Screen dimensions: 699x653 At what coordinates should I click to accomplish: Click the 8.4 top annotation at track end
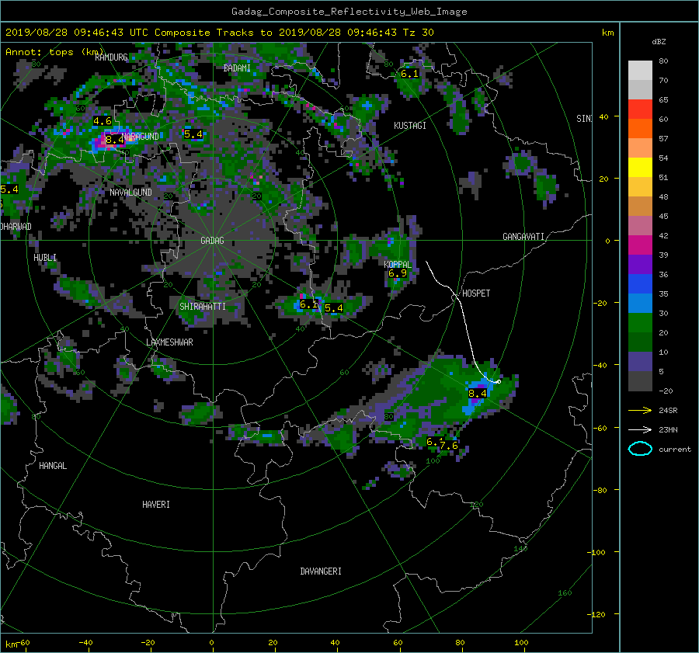tap(478, 394)
